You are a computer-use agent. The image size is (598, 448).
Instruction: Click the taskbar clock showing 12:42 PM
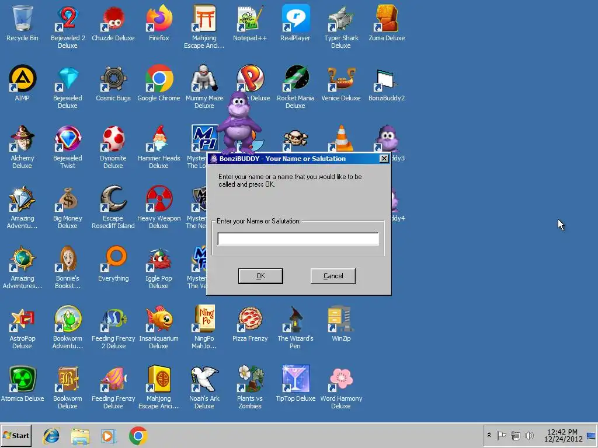coord(562,435)
